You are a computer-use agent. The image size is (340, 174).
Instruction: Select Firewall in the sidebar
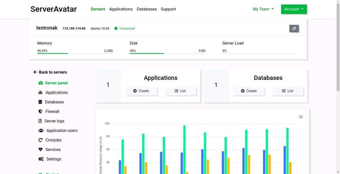[x=49, y=111]
